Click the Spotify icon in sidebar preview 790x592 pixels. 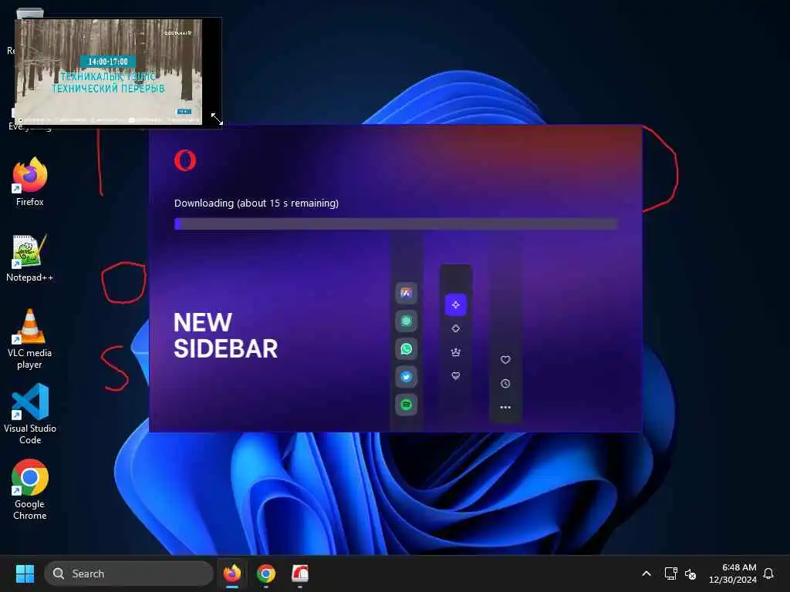tap(406, 404)
